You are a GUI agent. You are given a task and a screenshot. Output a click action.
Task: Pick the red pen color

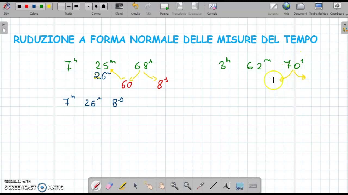pos(27,6)
